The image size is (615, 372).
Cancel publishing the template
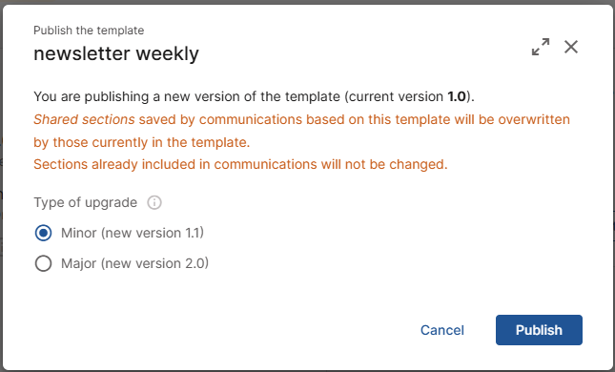click(442, 330)
